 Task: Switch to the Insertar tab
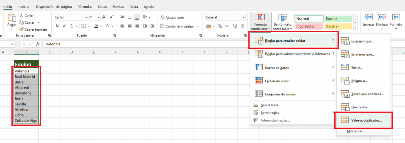(23, 7)
